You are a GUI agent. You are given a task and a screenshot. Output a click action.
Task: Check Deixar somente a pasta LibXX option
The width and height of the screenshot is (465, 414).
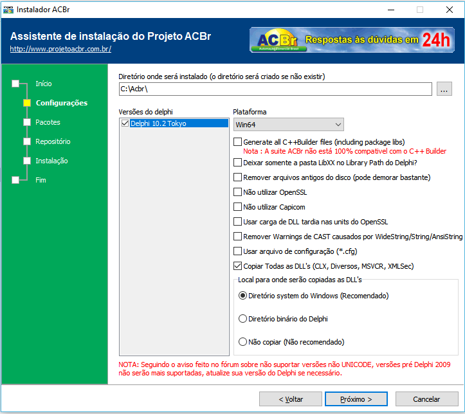pos(237,163)
